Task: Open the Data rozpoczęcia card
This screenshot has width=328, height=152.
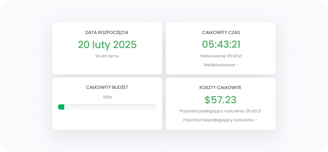Action: [107, 68]
